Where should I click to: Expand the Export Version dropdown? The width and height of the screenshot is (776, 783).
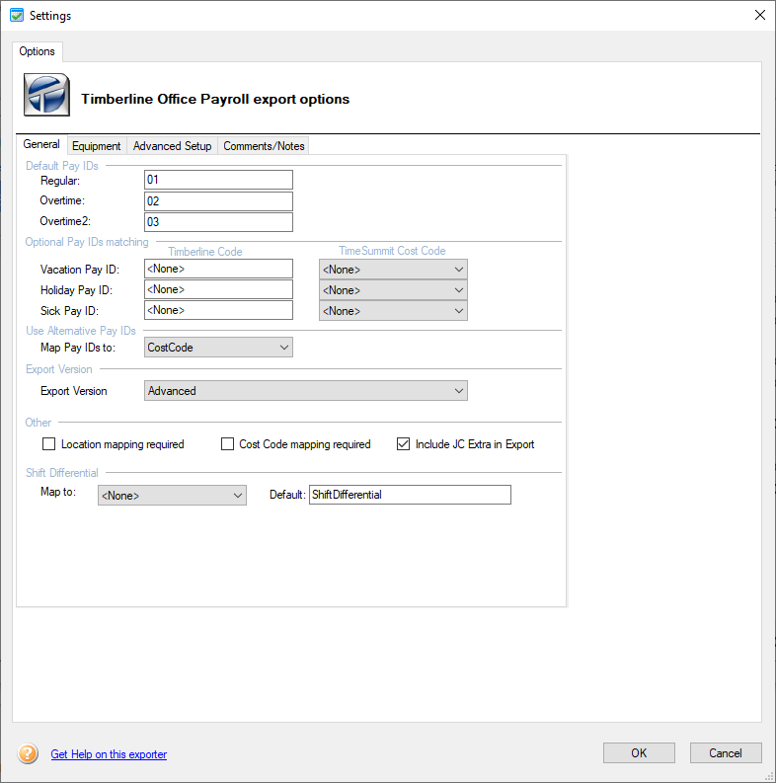(x=306, y=390)
